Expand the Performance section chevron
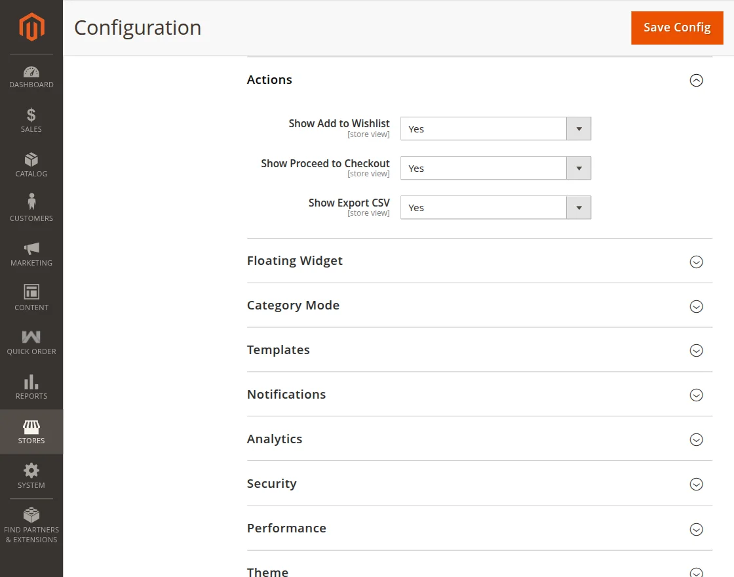734x577 pixels. (696, 529)
